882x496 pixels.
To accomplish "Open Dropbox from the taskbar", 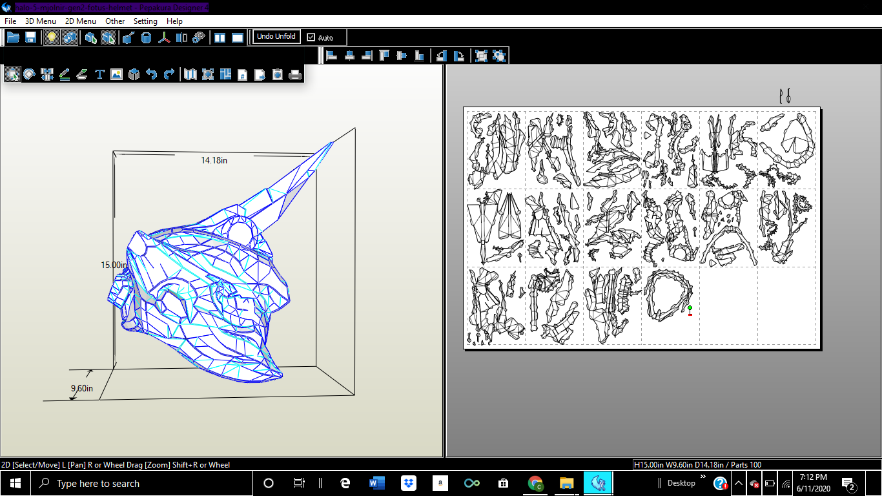I will pyautogui.click(x=408, y=483).
